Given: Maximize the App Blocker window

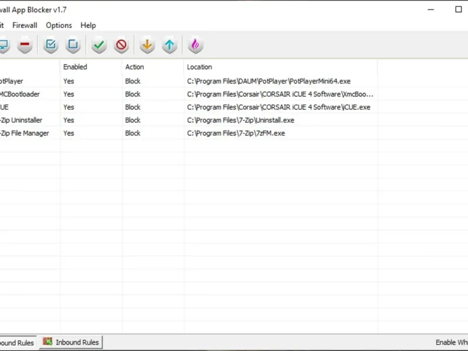Looking at the screenshot, I should point(459,9).
